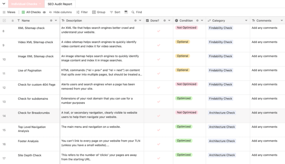The image size is (285, 164).
Task: Toggle Done for Video XML Sitemap check
Action: point(158,45)
